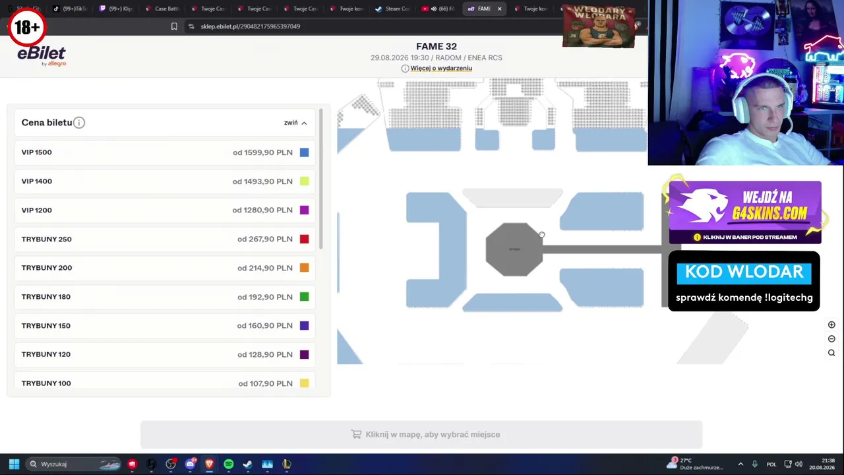Screen dimensions: 844x475
Task: Select TRYBUNY 250 price row
Action: click(165, 239)
